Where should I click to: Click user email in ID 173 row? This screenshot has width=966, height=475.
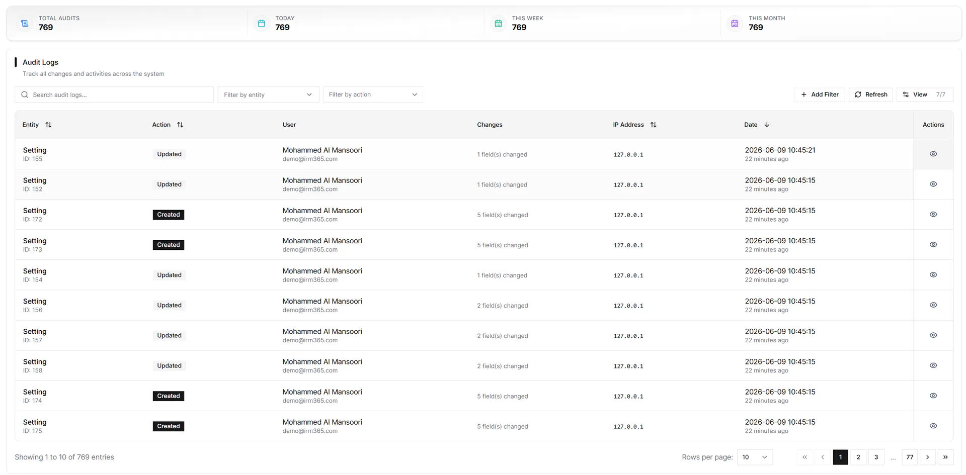point(310,250)
